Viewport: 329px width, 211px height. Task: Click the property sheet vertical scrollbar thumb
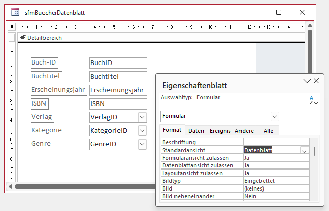[x=314, y=152]
